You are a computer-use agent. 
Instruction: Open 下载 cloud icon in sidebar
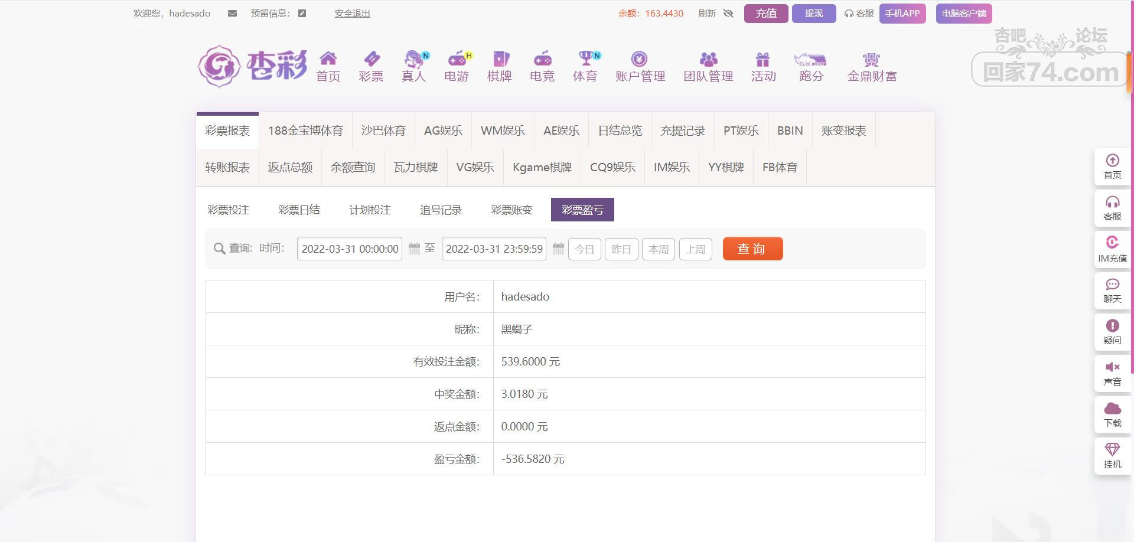(x=1112, y=414)
